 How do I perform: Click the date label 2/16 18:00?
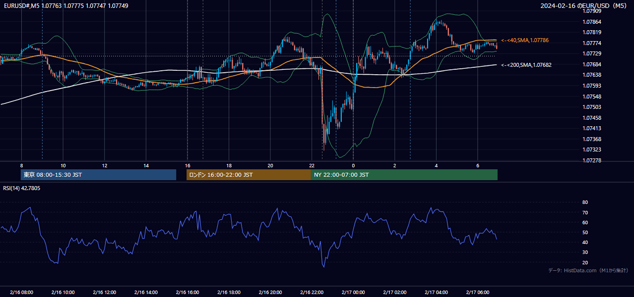coord(229,293)
